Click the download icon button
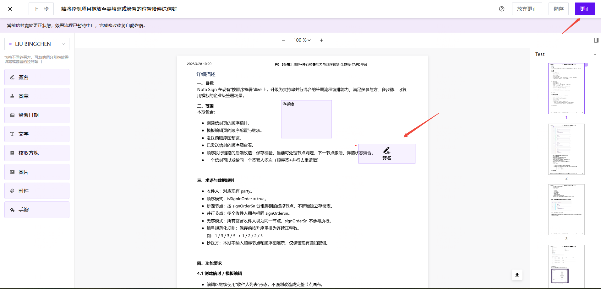Image resolution: width=601 pixels, height=289 pixels. [x=517, y=275]
